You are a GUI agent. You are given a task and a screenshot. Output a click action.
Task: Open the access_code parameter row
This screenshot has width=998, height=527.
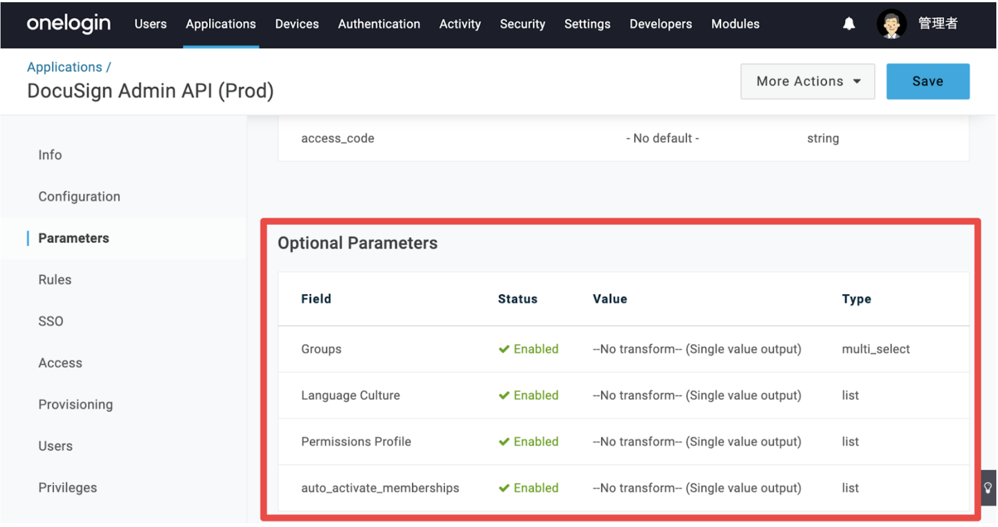[x=624, y=138]
